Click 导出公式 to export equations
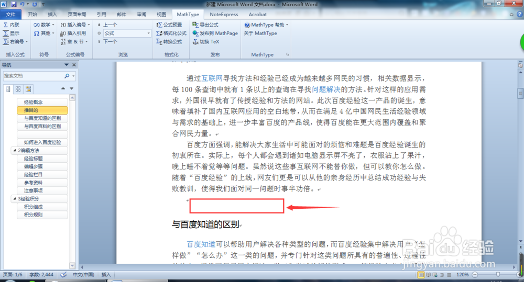Screen dimensions: 524x282 [205, 25]
